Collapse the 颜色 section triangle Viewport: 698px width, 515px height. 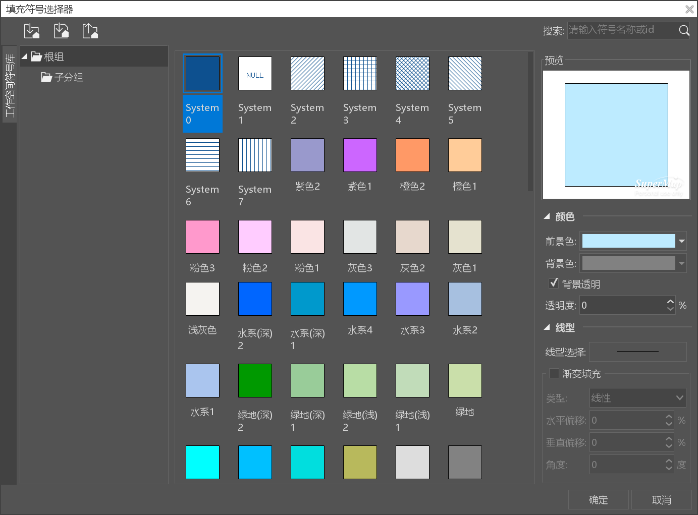click(x=547, y=216)
